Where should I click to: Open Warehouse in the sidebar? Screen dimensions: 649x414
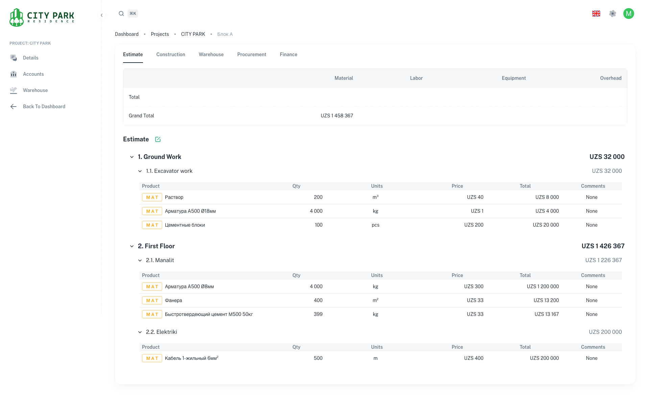point(35,90)
